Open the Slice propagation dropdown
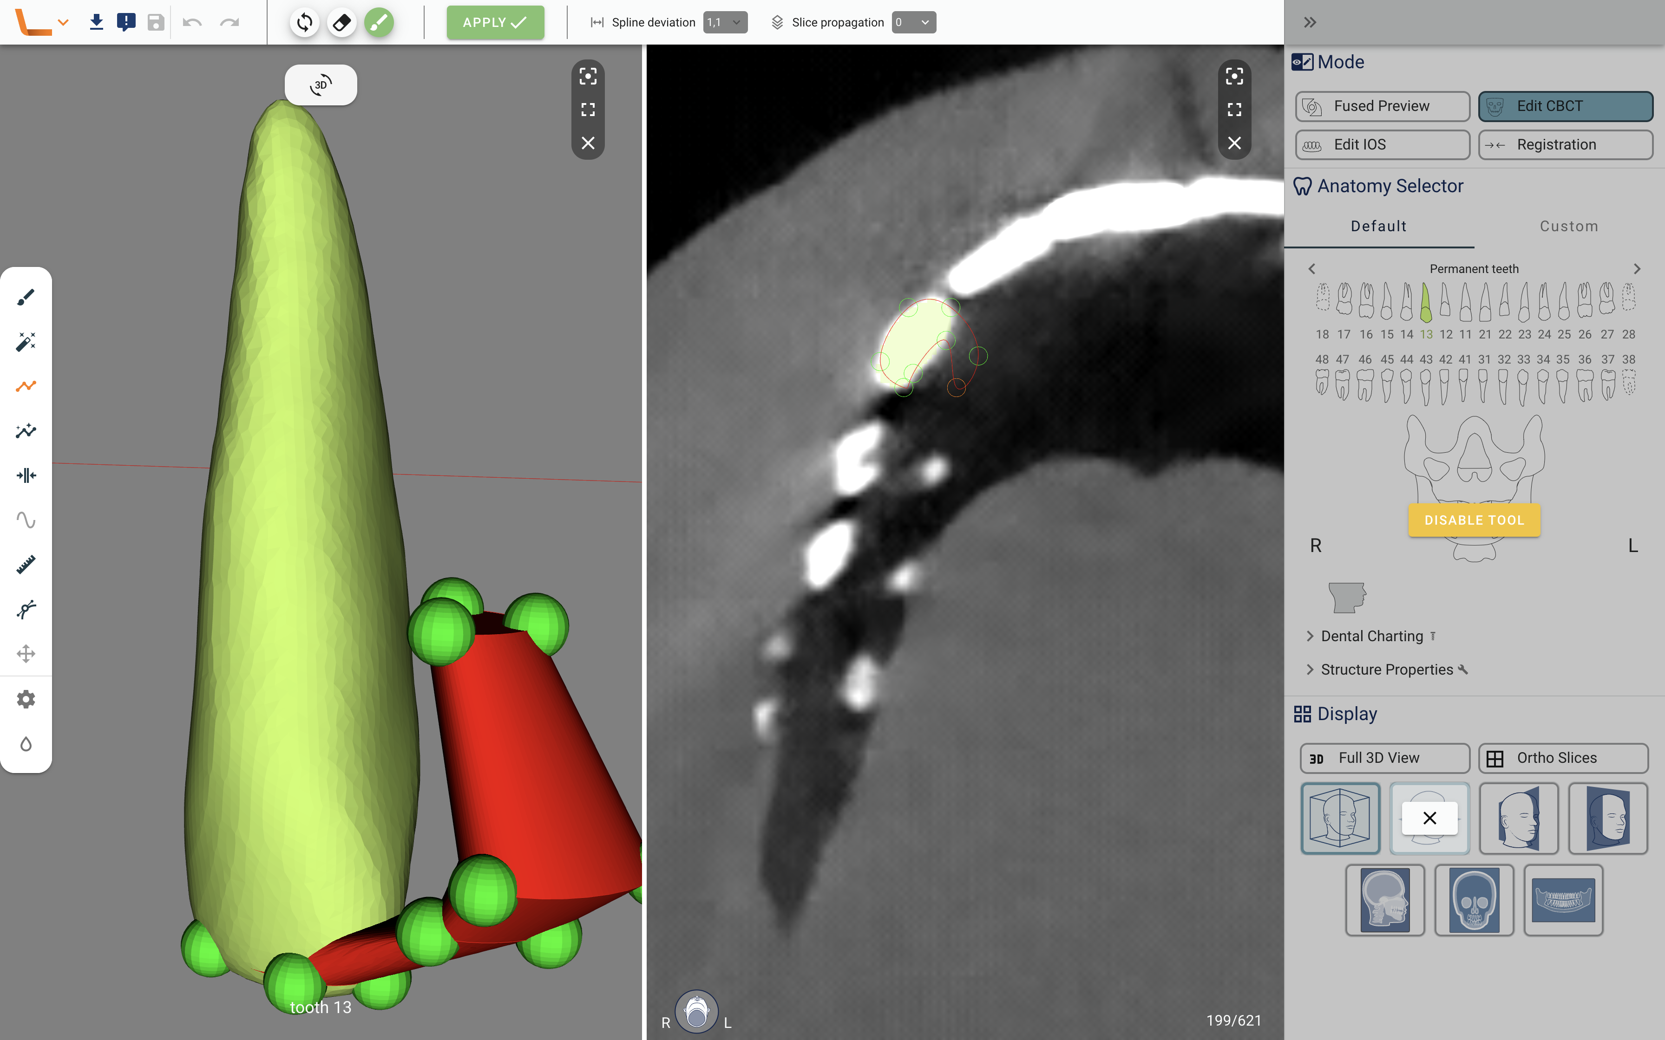Viewport: 1665px width, 1040px height. 913,23
